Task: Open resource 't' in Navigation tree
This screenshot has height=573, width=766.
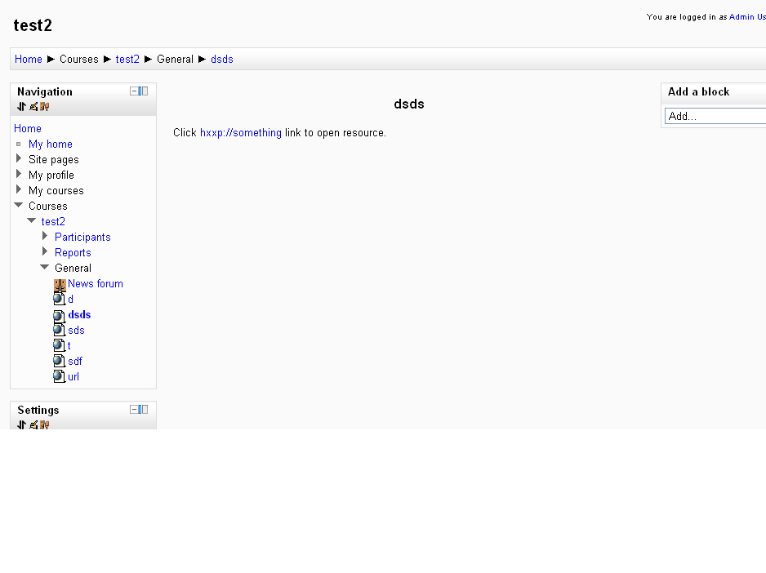Action: [x=69, y=346]
